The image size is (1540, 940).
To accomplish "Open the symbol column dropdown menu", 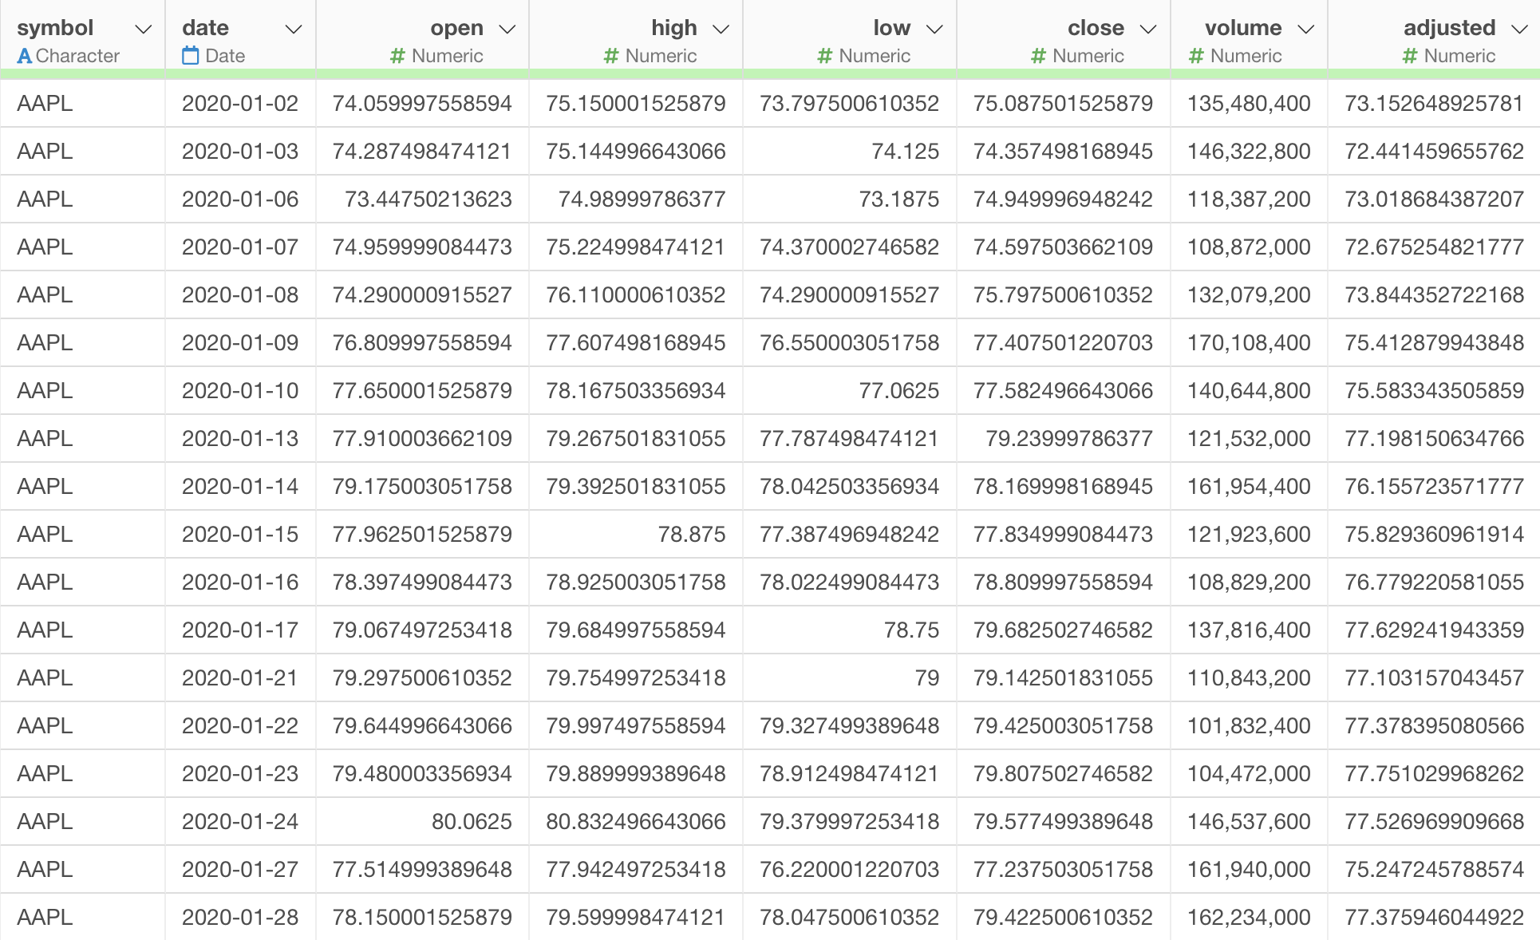I will pos(144,30).
